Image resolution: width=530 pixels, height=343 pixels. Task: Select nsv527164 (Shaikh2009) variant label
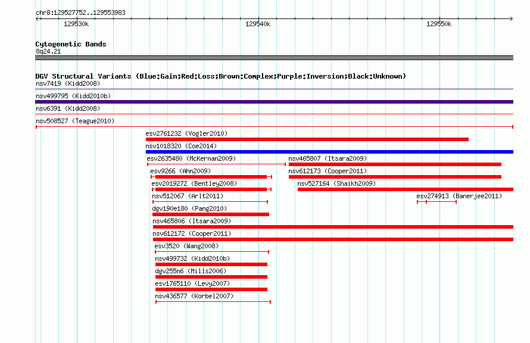(336, 183)
